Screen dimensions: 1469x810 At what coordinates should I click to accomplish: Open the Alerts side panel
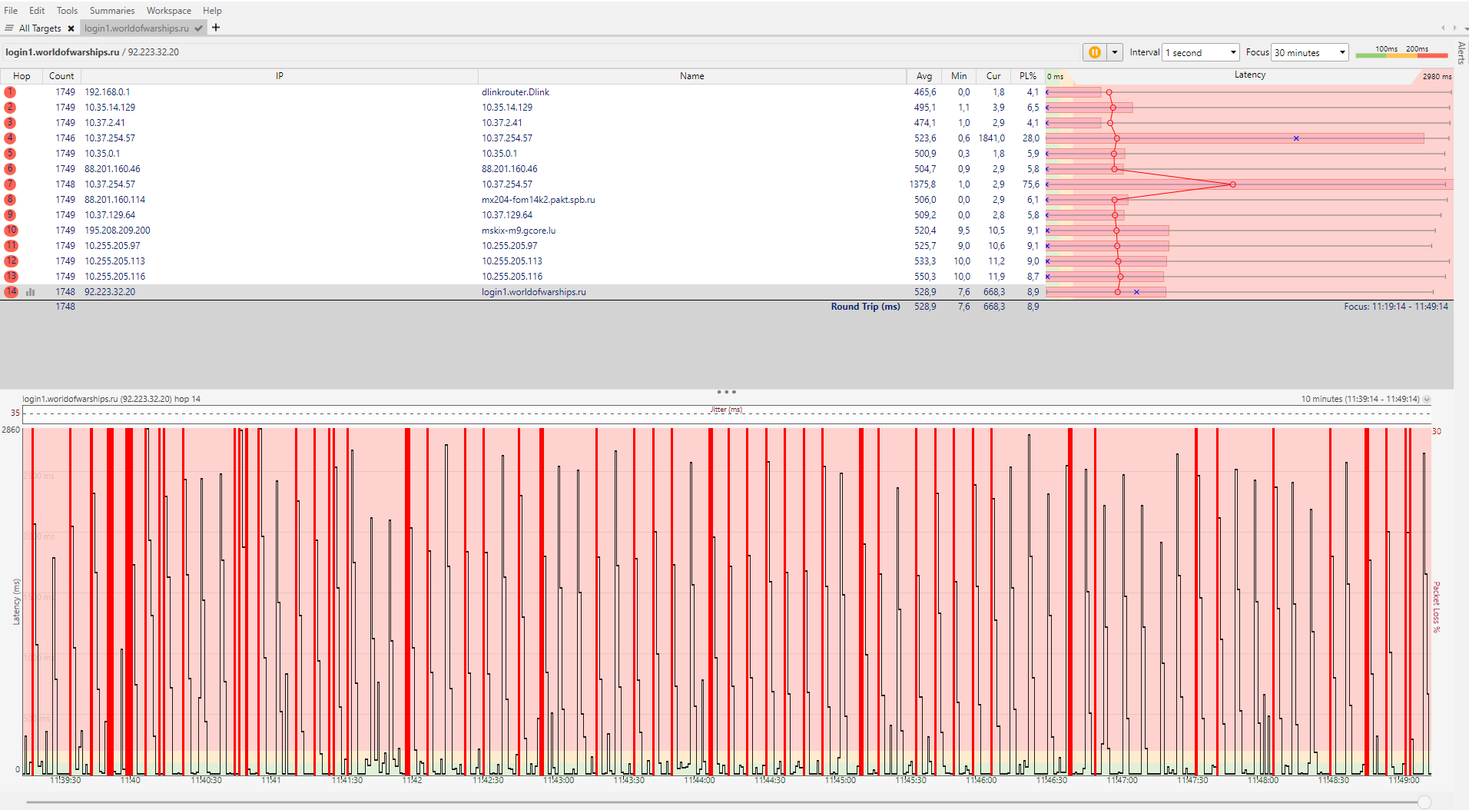click(x=1461, y=52)
